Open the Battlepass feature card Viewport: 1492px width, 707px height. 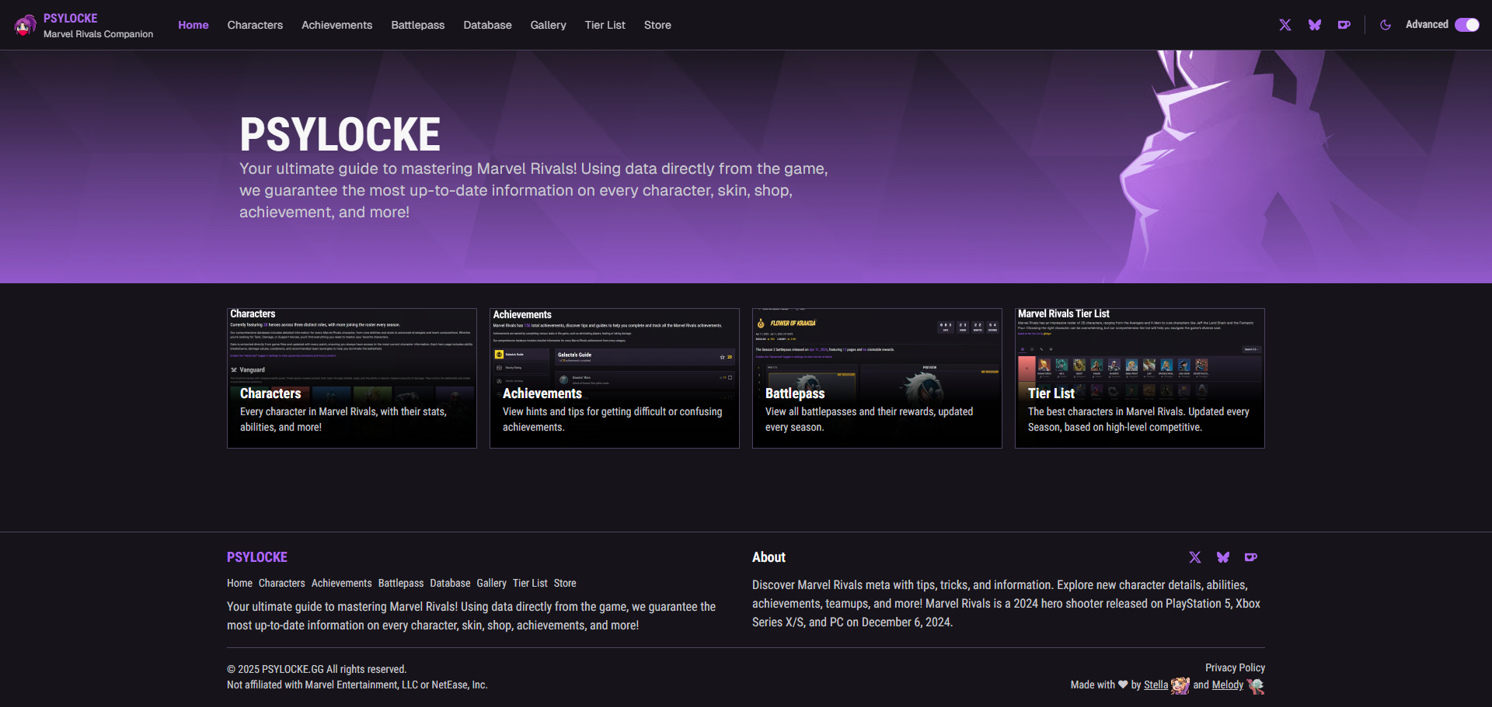tap(877, 378)
